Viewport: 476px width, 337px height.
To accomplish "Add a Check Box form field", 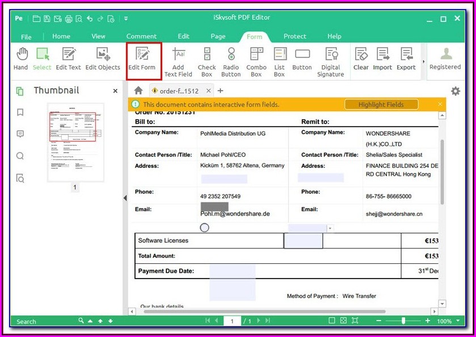I will 207,61.
